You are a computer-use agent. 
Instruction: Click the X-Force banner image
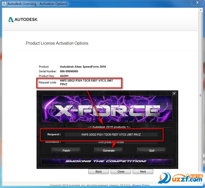[x=107, y=109]
